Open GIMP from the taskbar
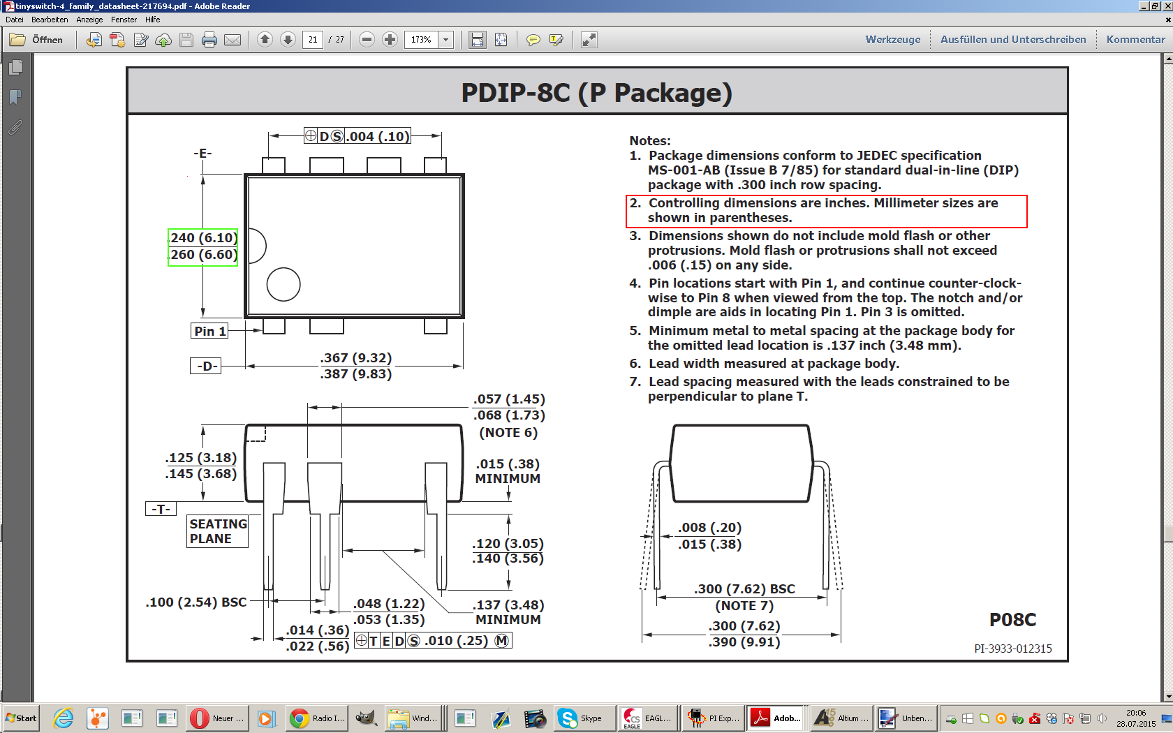 365,718
